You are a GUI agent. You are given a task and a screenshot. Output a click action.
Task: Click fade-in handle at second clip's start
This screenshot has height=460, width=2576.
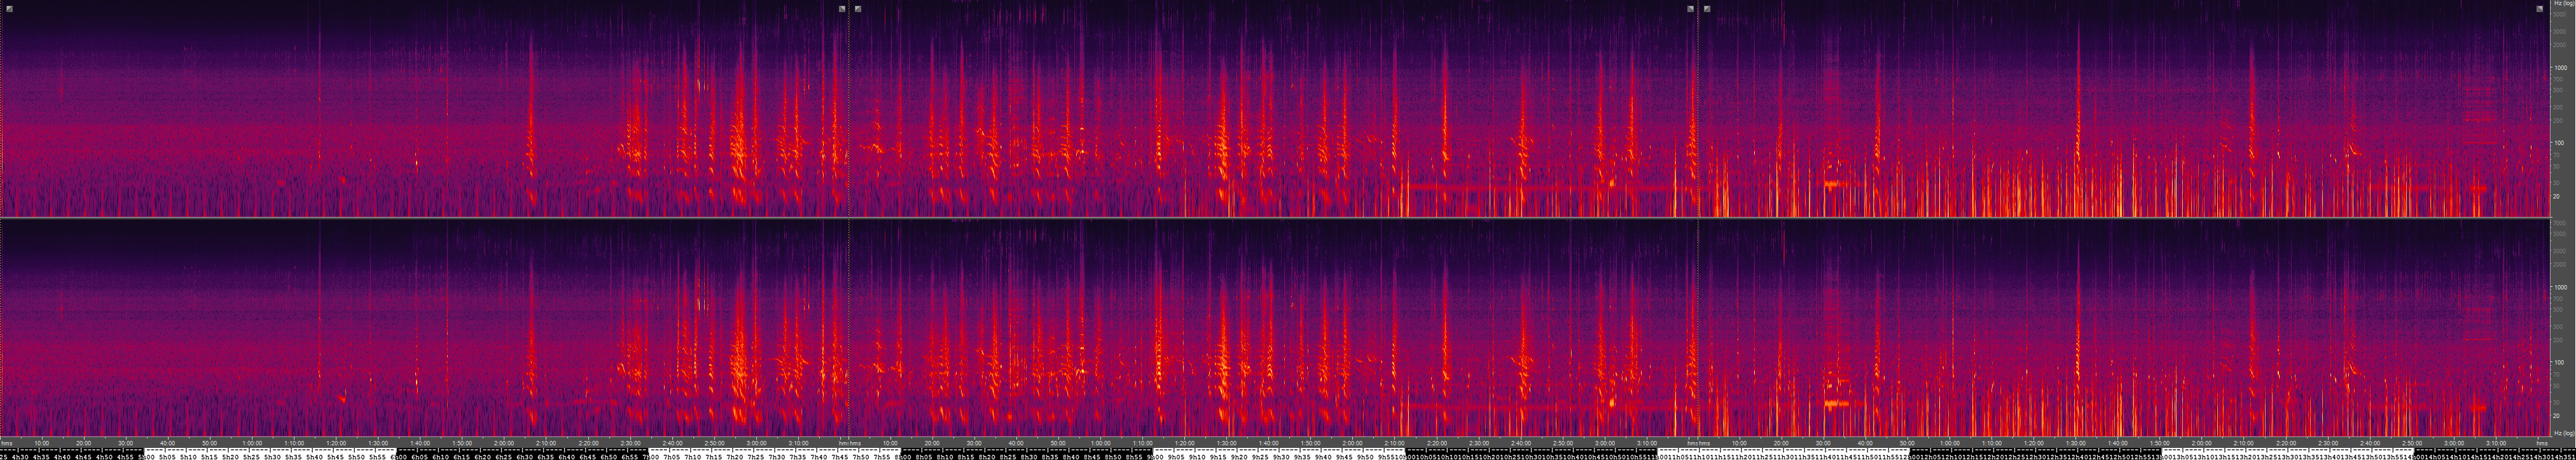point(858,9)
